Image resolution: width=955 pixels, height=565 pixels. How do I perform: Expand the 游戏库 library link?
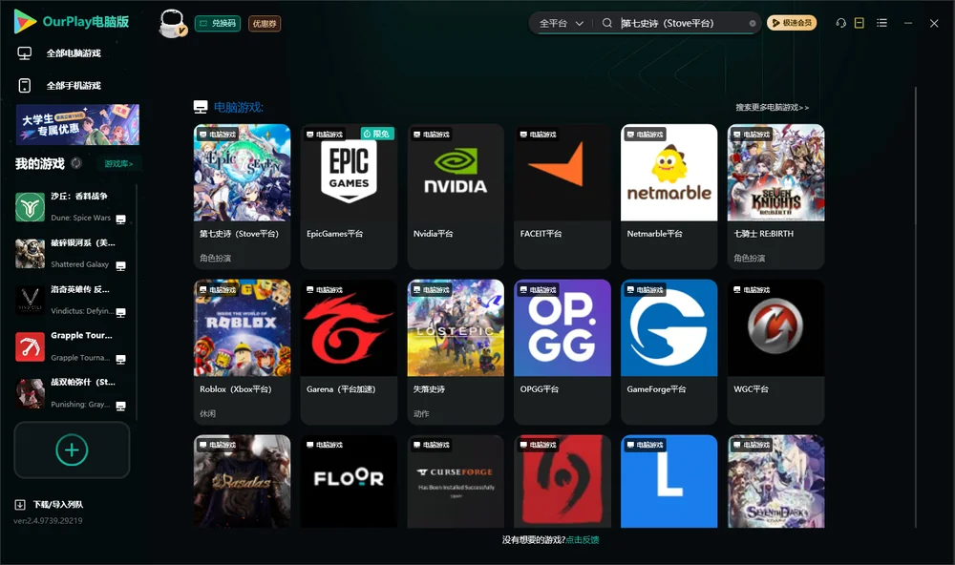tap(118, 164)
